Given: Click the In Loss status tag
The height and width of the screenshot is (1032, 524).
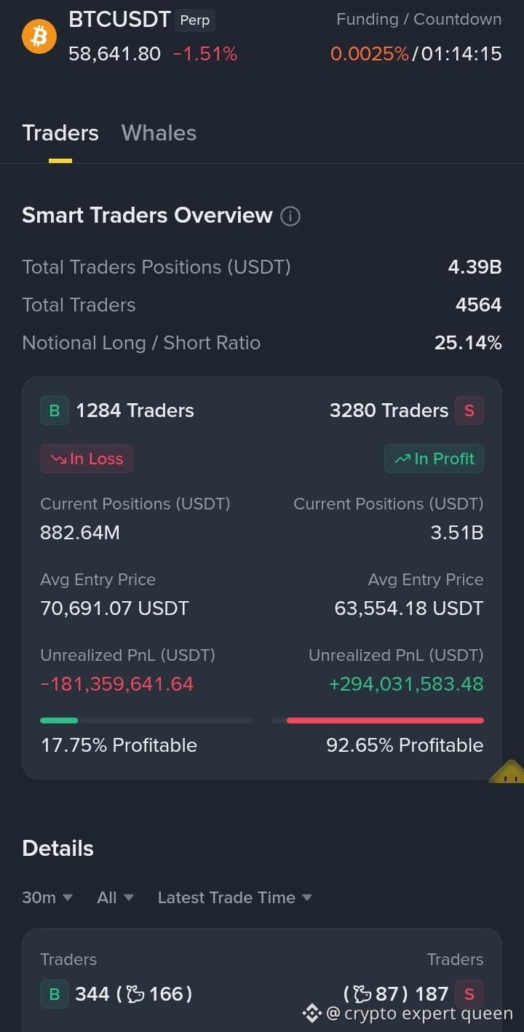Looking at the screenshot, I should point(87,459).
